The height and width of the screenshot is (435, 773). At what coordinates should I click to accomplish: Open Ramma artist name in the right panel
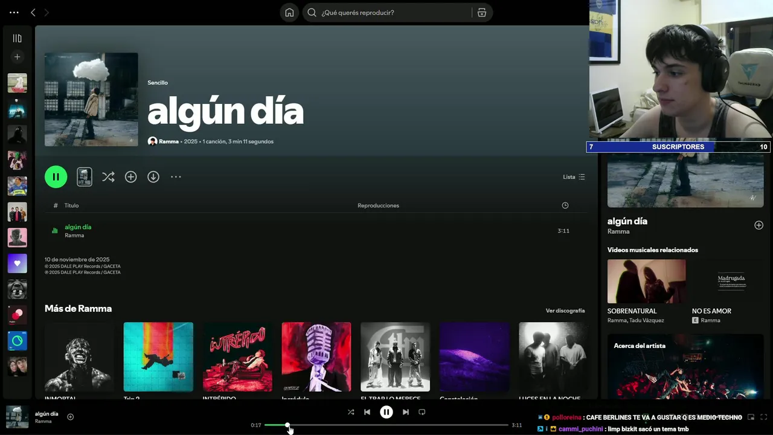(x=618, y=231)
